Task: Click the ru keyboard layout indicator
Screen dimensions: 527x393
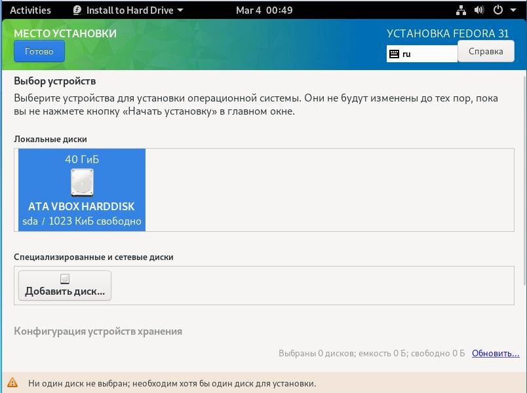Action: pos(422,54)
